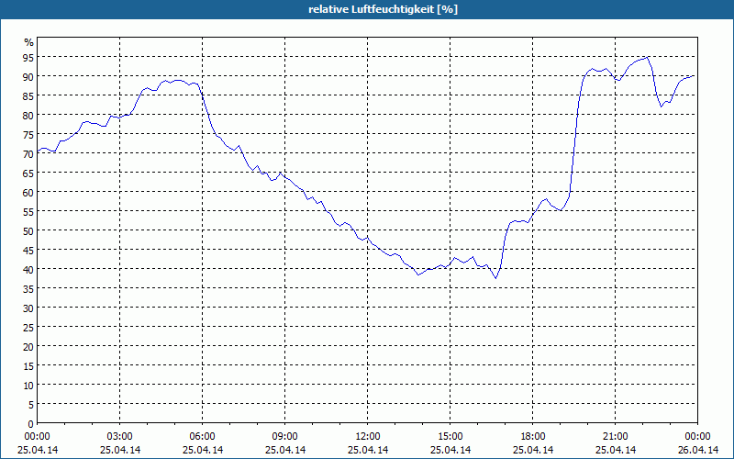Image resolution: width=734 pixels, height=459 pixels.
Task: Pick the 75 label on the humidity axis
Action: pyautogui.click(x=29, y=134)
